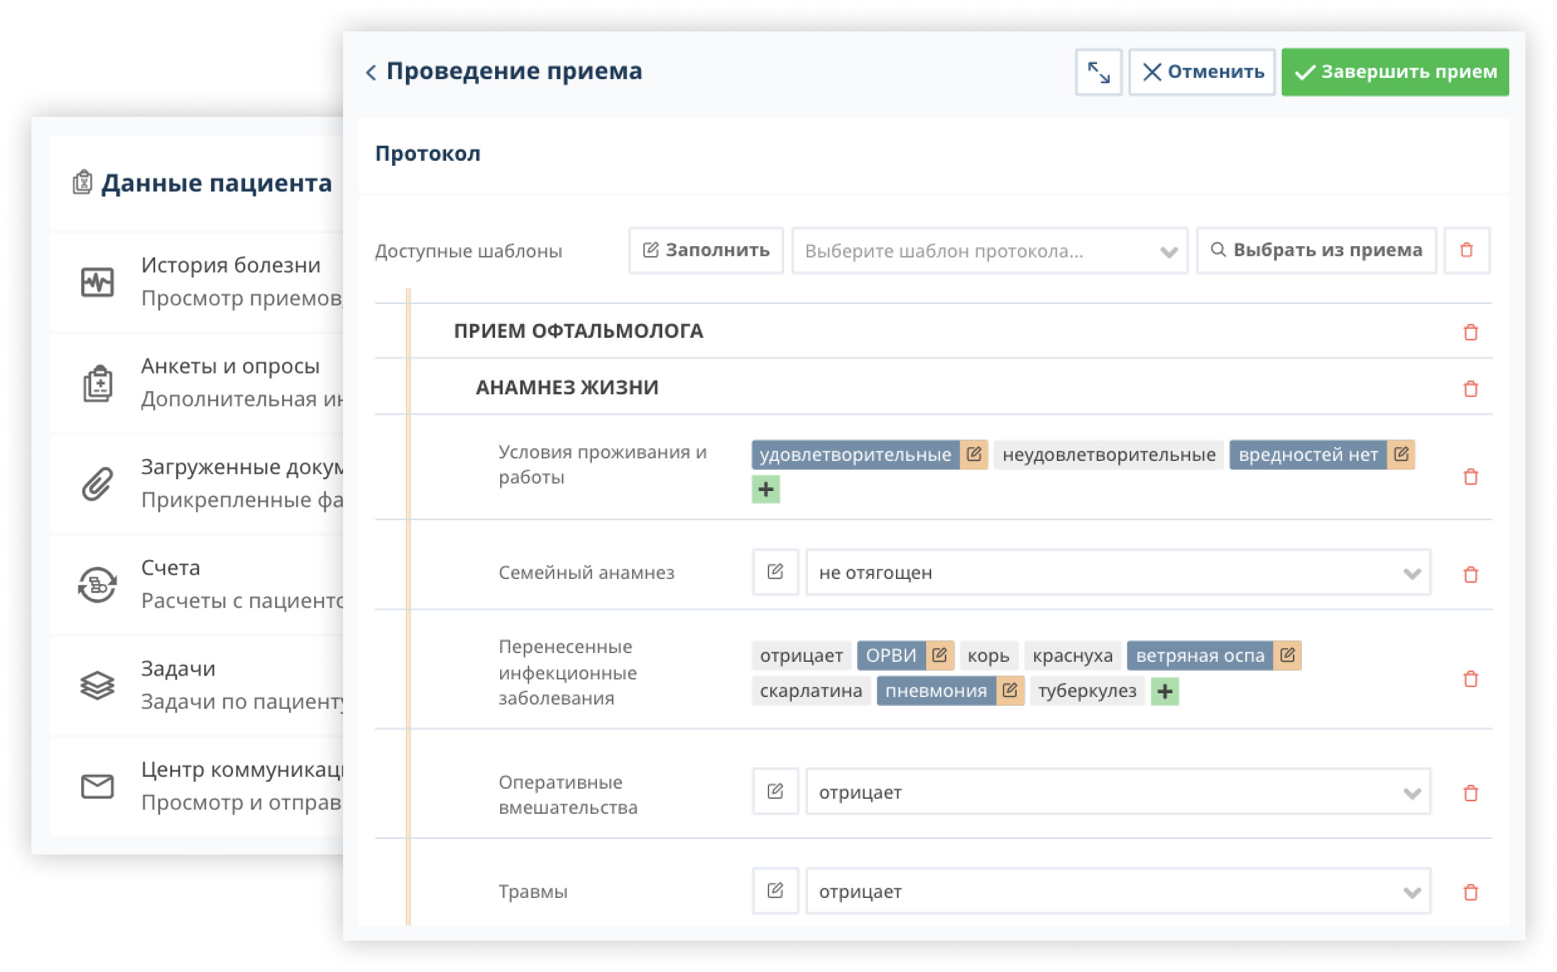Click trash icon next to Выбрать из приема
The width and height of the screenshot is (1557, 972).
pos(1467,250)
